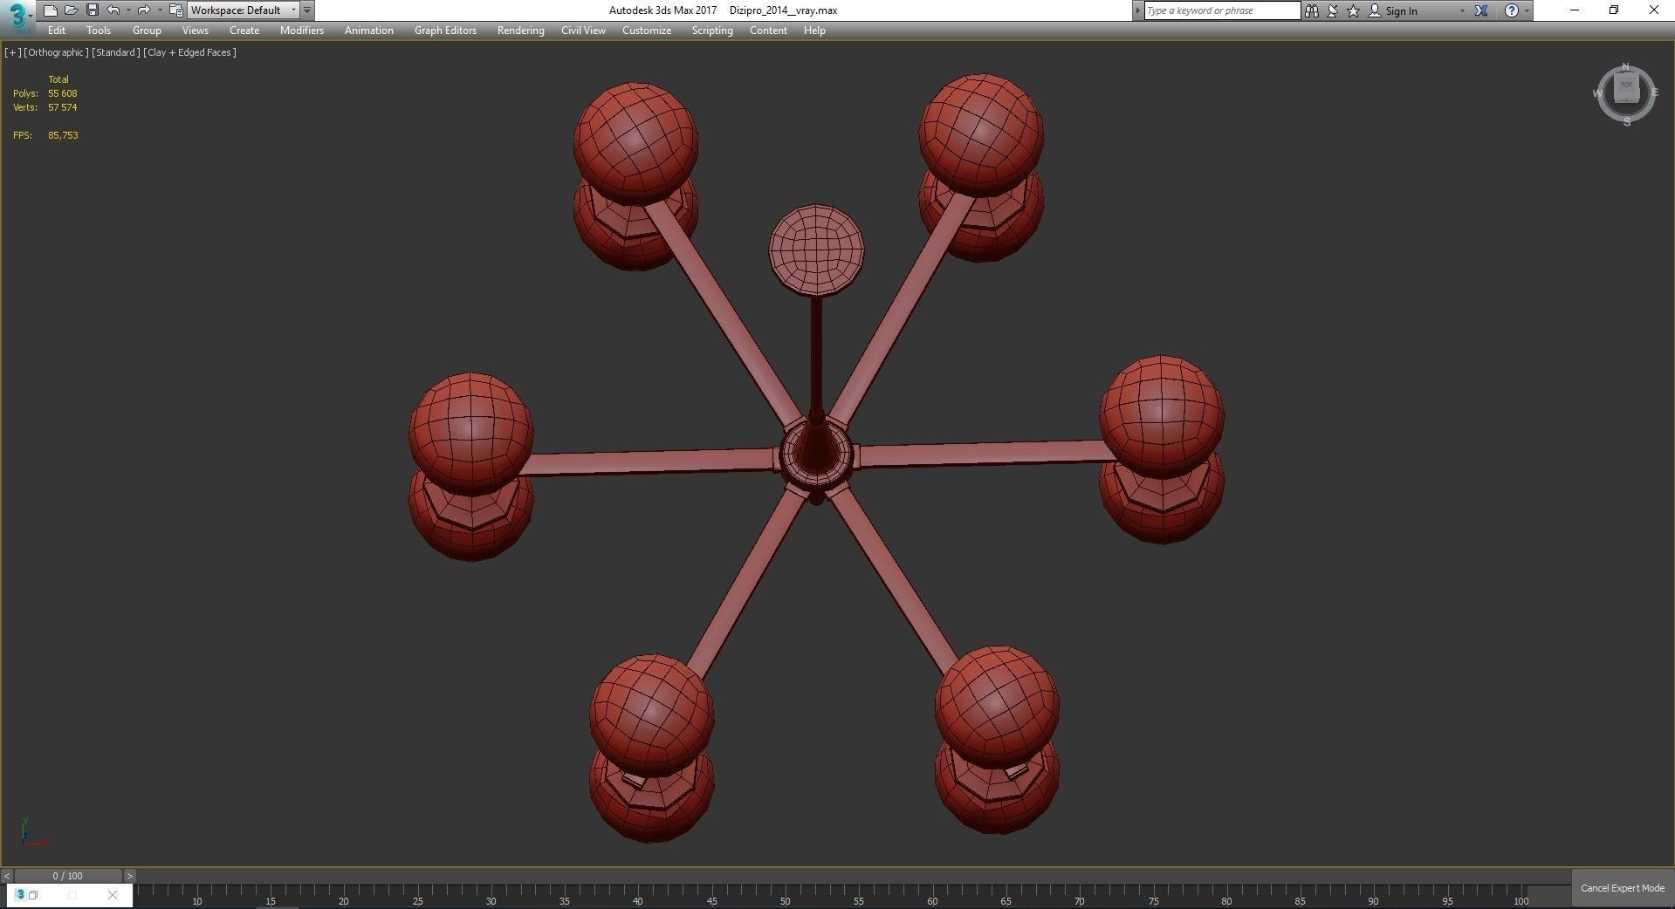Open the [Clay + Edged Faces] shading menu
This screenshot has height=909, width=1675.
pyautogui.click(x=189, y=52)
